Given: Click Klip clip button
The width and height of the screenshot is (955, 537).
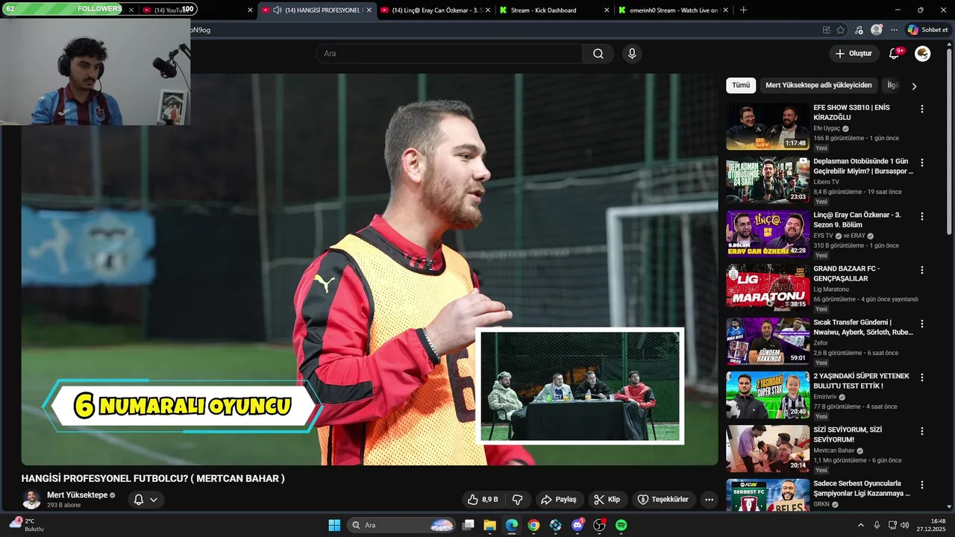Looking at the screenshot, I should click(607, 500).
